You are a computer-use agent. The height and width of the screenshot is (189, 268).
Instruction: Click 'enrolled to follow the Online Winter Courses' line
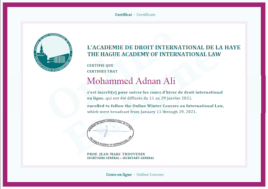[155, 106]
